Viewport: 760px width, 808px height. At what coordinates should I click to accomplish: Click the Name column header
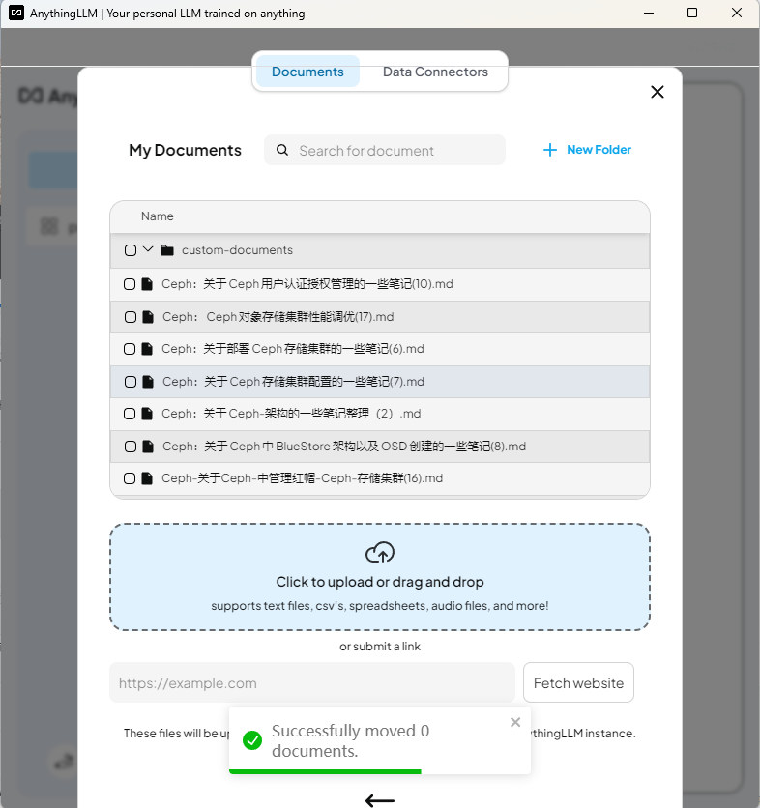click(x=158, y=216)
